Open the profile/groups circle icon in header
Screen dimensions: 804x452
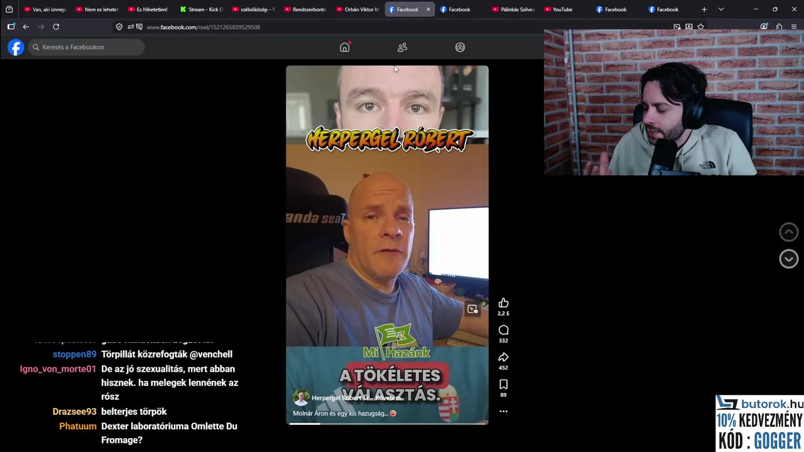pos(460,47)
